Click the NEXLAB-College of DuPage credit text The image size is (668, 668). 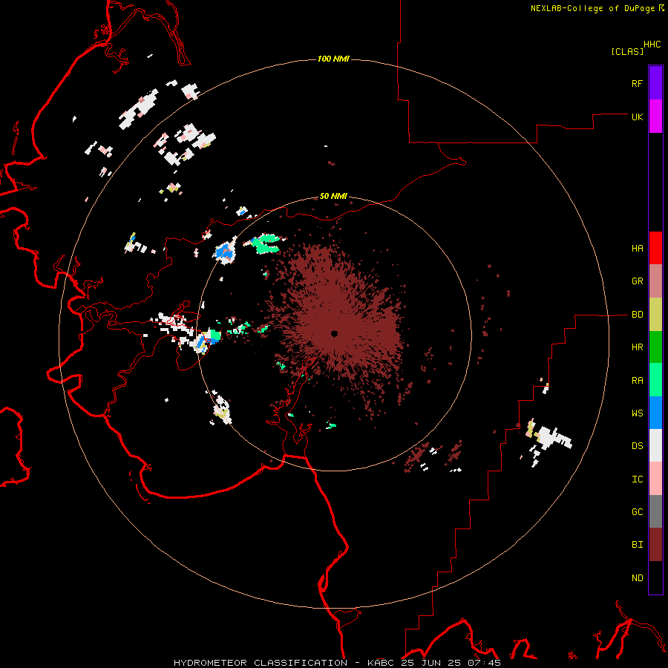592,8
